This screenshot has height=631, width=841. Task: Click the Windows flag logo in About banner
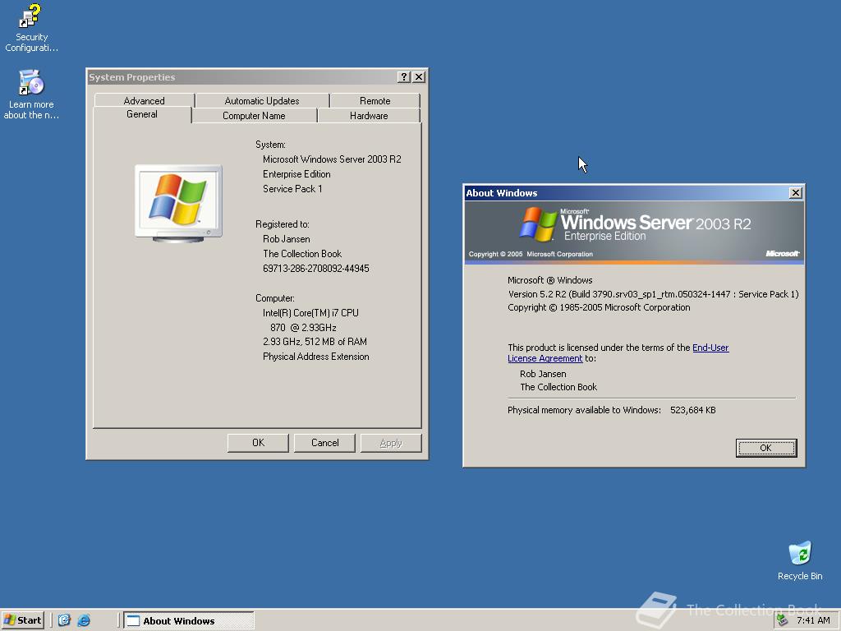538,224
